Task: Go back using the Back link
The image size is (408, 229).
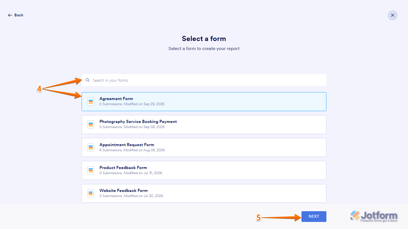Action: pyautogui.click(x=16, y=15)
